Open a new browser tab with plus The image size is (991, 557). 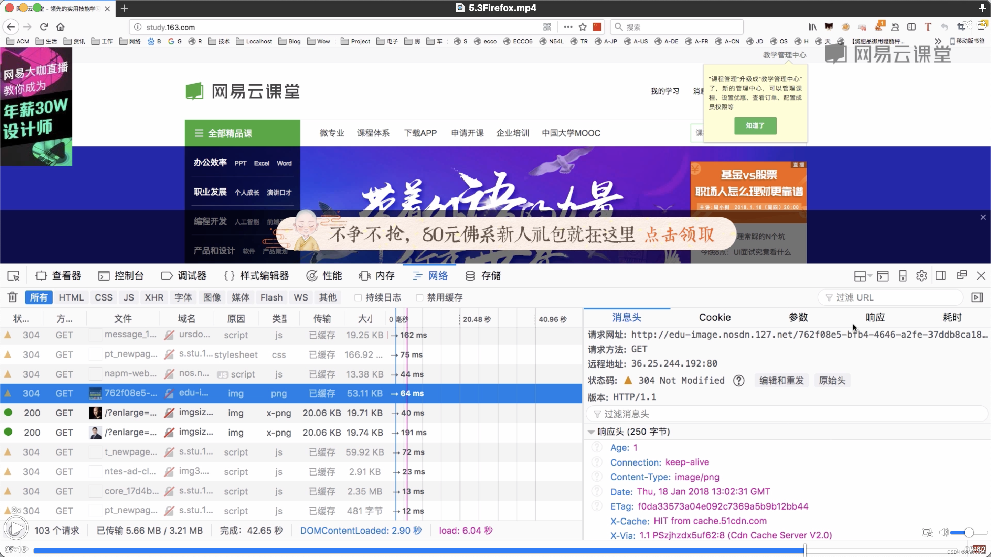click(124, 8)
